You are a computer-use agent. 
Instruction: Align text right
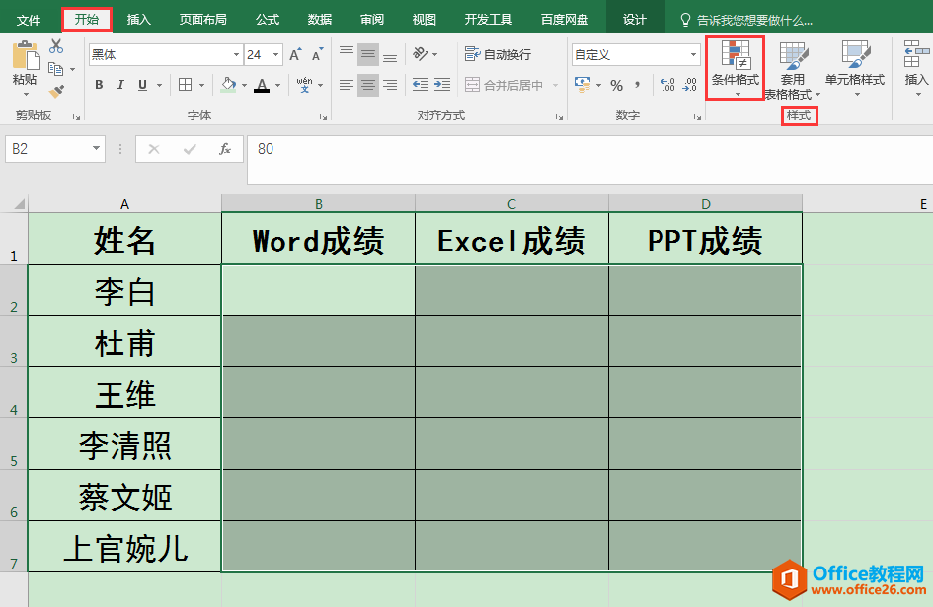(x=390, y=85)
